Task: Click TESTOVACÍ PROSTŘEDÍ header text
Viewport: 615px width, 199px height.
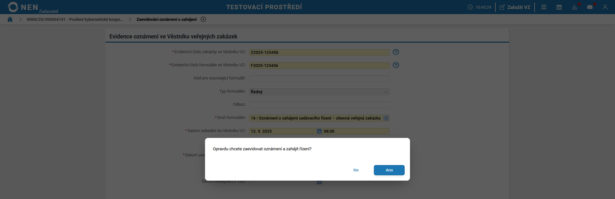Action: (x=264, y=7)
